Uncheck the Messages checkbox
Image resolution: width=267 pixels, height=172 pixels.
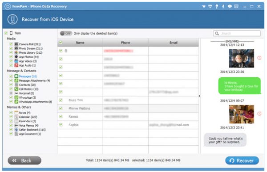coord(11,76)
